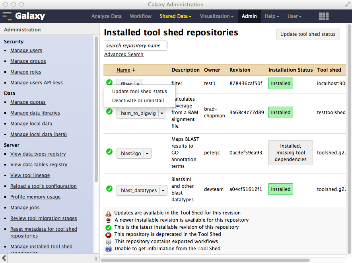Open the bam_to_bigwig dropdown arrow
352x263 pixels.
(162, 113)
